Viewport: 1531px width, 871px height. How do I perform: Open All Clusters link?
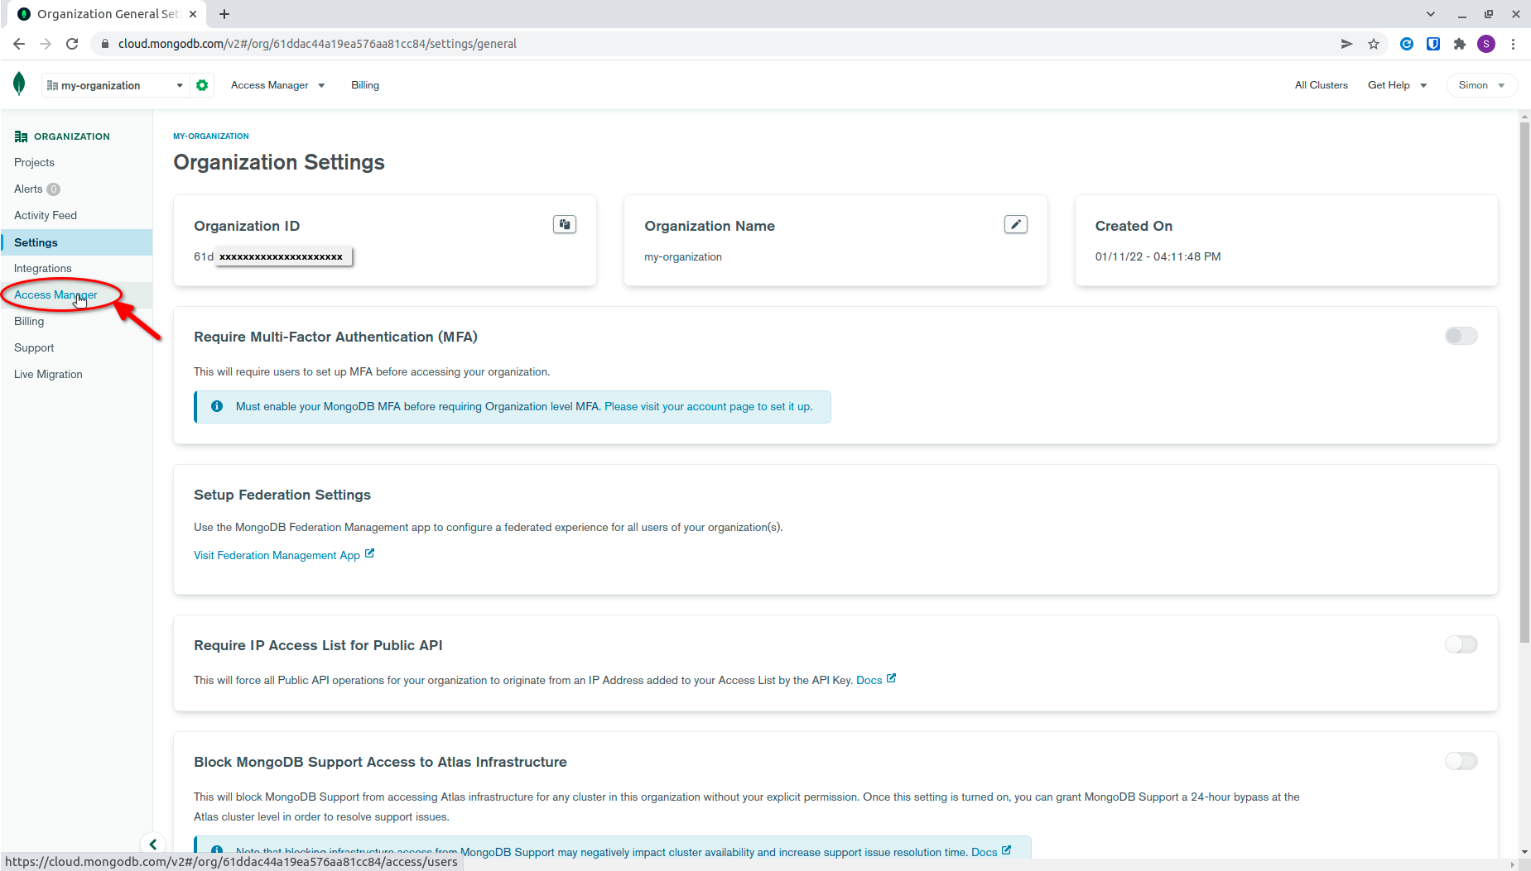tap(1321, 85)
